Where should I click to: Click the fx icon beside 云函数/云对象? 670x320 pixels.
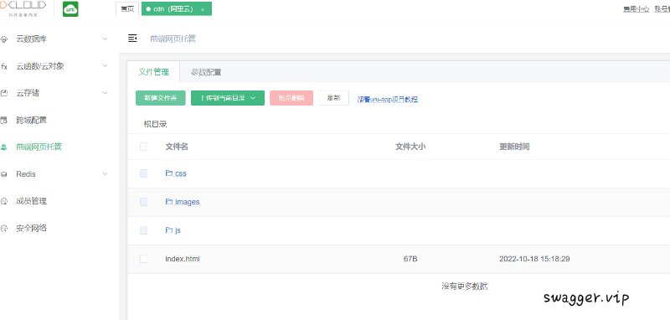(4, 66)
